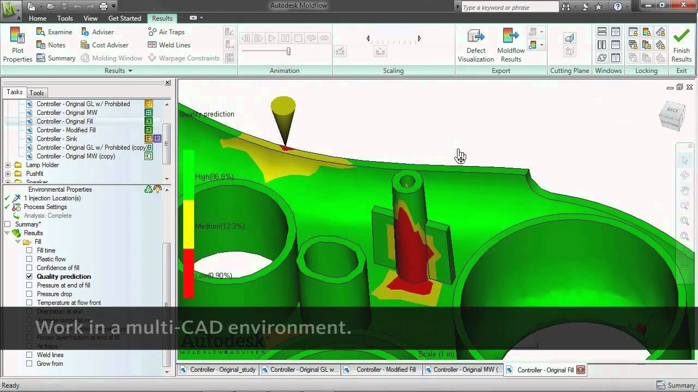
Task: Show Weld Lines result
Action: coord(169,45)
